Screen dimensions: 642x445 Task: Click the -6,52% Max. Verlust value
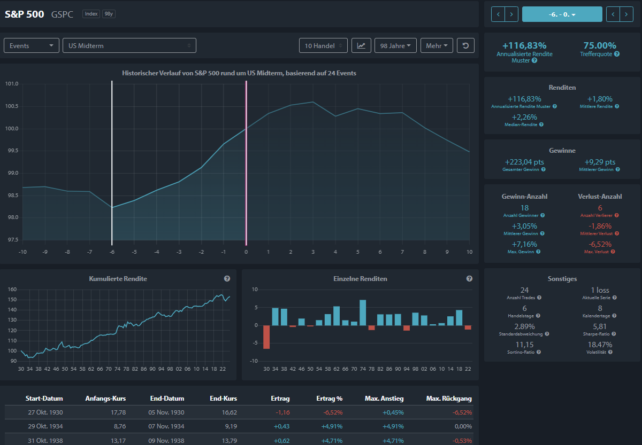[x=600, y=244]
